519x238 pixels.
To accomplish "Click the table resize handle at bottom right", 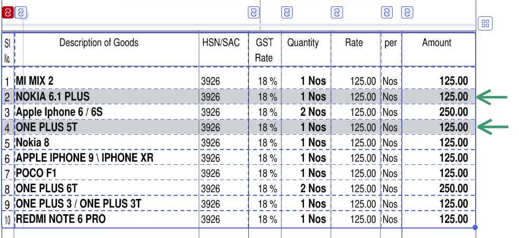I will pyautogui.click(x=475, y=227).
